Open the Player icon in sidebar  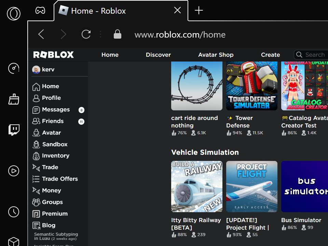tap(14, 171)
